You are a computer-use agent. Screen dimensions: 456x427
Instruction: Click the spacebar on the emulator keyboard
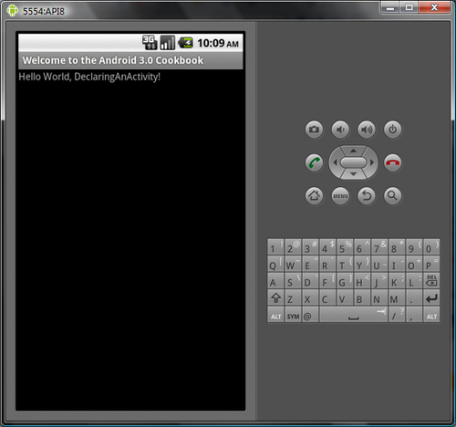(354, 315)
